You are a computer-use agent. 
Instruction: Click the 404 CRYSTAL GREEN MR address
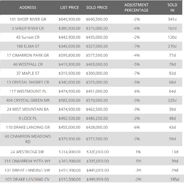[28, 100]
